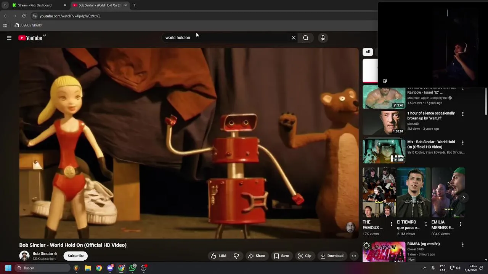This screenshot has width=488, height=274.
Task: Open Discord from the taskbar
Action: pyautogui.click(x=110, y=268)
